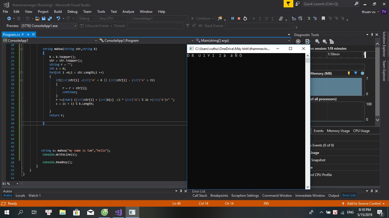
Task: Switch to the Locals tab
Action: pyautogui.click(x=20, y=196)
